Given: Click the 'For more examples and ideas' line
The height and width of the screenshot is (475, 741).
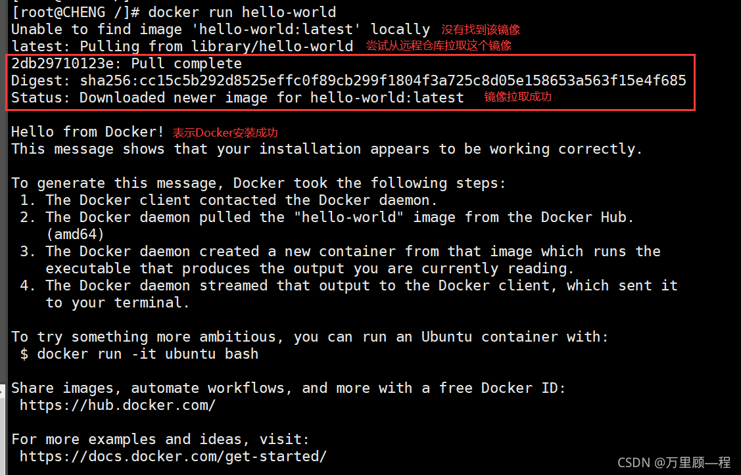Looking at the screenshot, I should 160,439.
